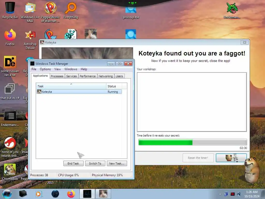Click the New Task... button

pos(117,164)
